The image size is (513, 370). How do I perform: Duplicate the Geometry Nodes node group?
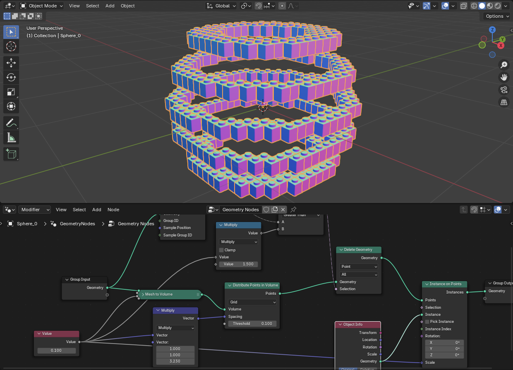274,210
